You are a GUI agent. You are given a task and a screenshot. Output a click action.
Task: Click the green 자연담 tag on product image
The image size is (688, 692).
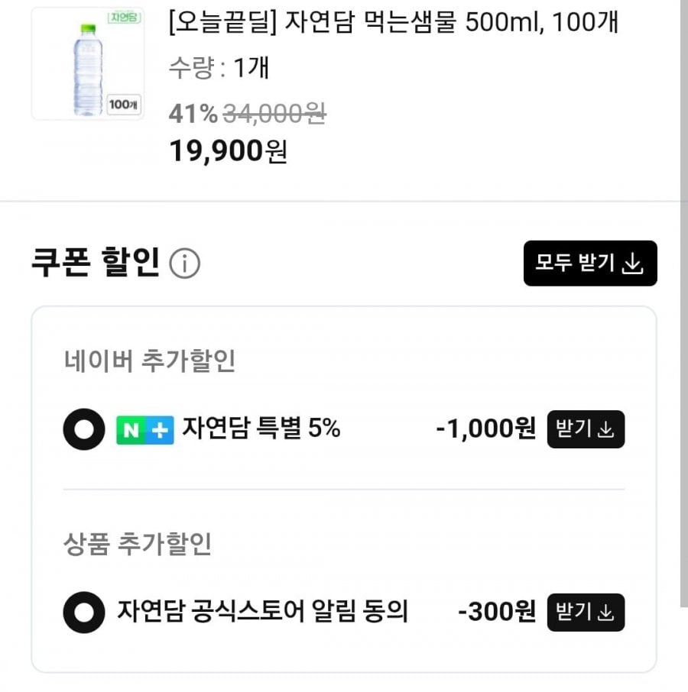click(123, 18)
